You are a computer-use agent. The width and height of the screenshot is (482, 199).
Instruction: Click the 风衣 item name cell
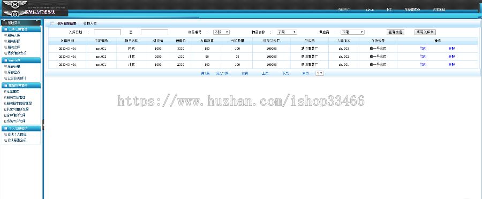(x=131, y=49)
